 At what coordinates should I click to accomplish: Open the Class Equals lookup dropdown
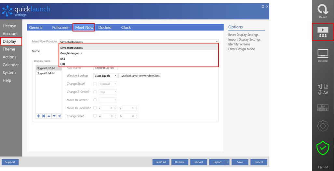tap(105, 76)
